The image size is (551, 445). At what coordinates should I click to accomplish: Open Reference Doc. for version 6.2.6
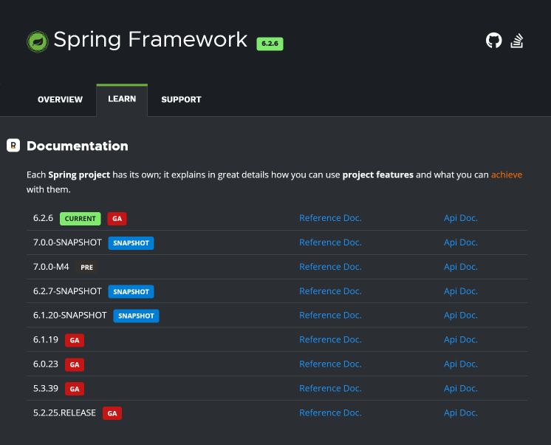coord(330,218)
